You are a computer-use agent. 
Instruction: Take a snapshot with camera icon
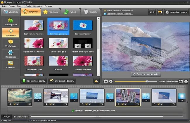(x=181, y=81)
